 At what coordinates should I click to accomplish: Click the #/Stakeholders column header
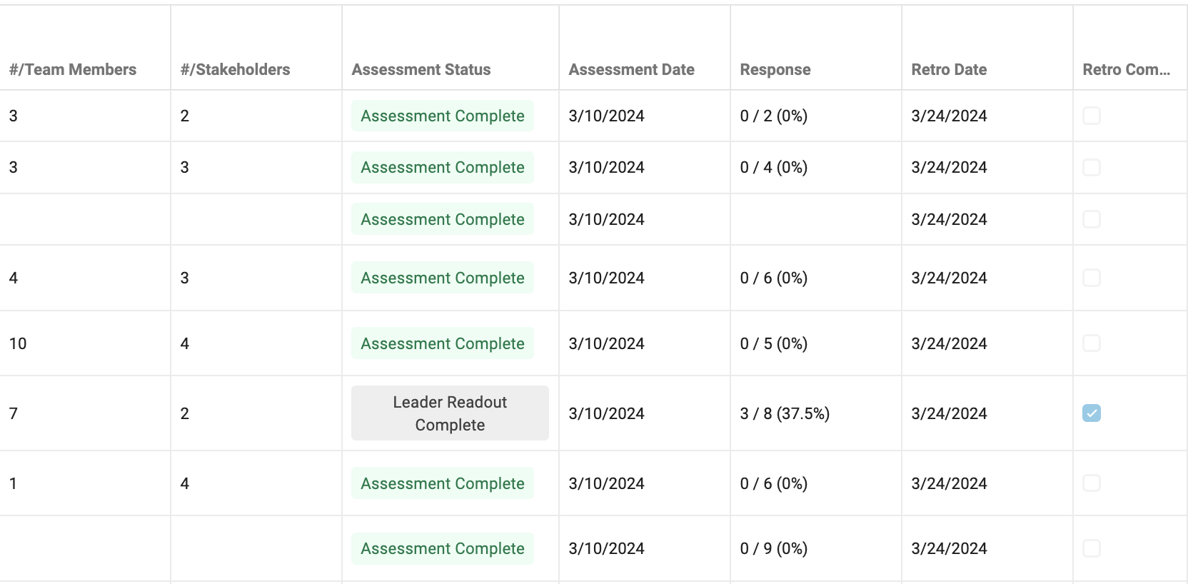click(x=235, y=70)
